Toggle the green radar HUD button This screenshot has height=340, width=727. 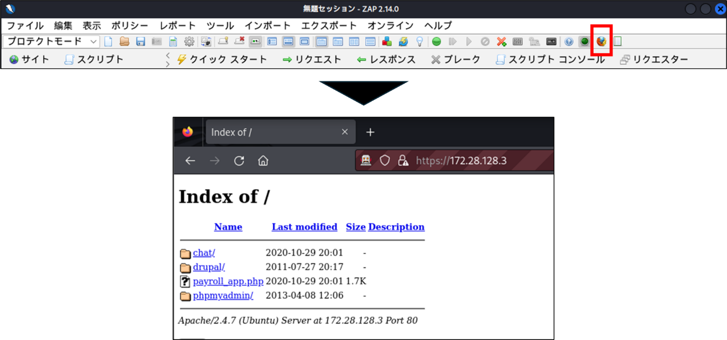click(585, 42)
